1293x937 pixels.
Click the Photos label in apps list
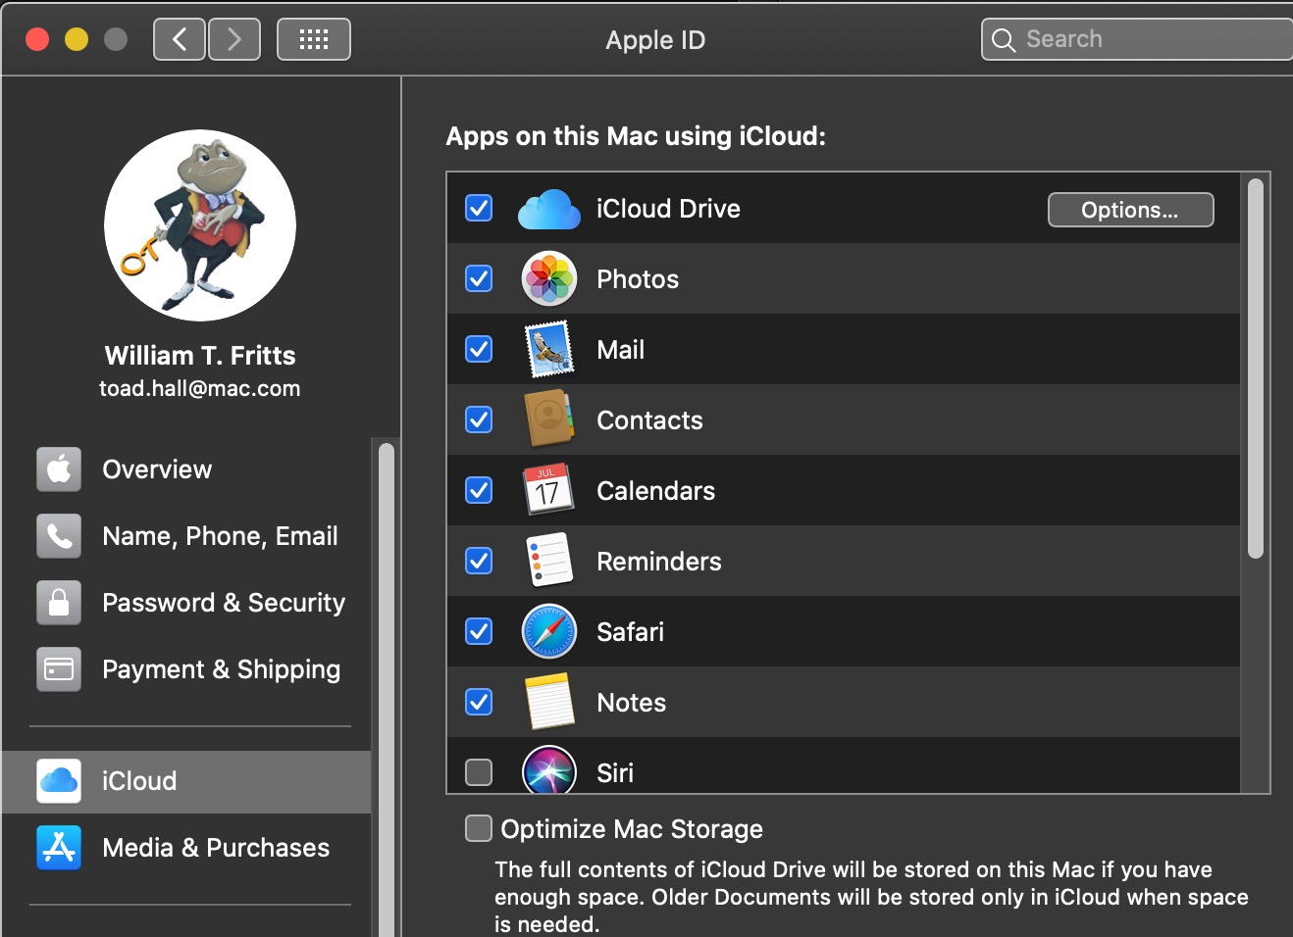click(638, 279)
